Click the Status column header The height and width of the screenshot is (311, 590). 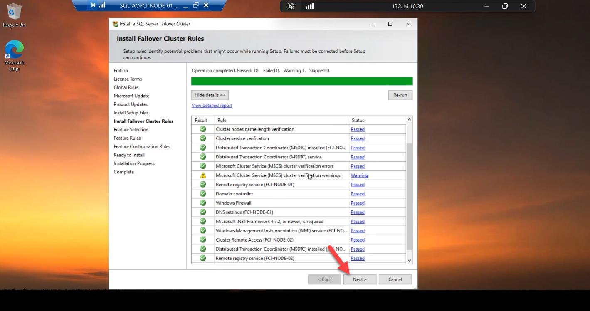tap(378, 120)
